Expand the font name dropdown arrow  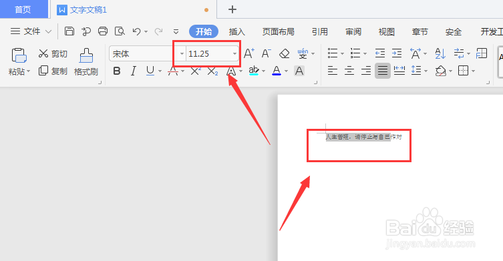coord(182,53)
